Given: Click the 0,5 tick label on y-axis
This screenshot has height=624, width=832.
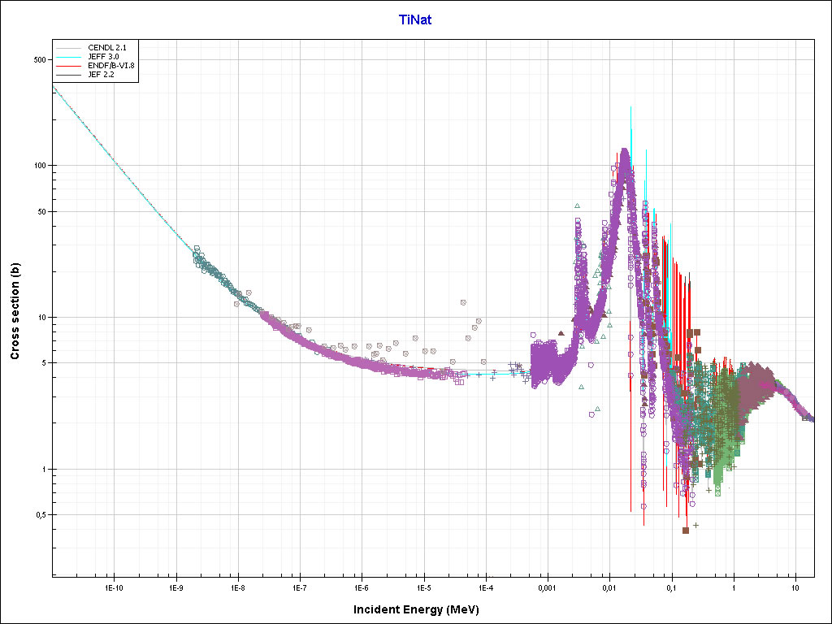Looking at the screenshot, I should click(x=39, y=515).
